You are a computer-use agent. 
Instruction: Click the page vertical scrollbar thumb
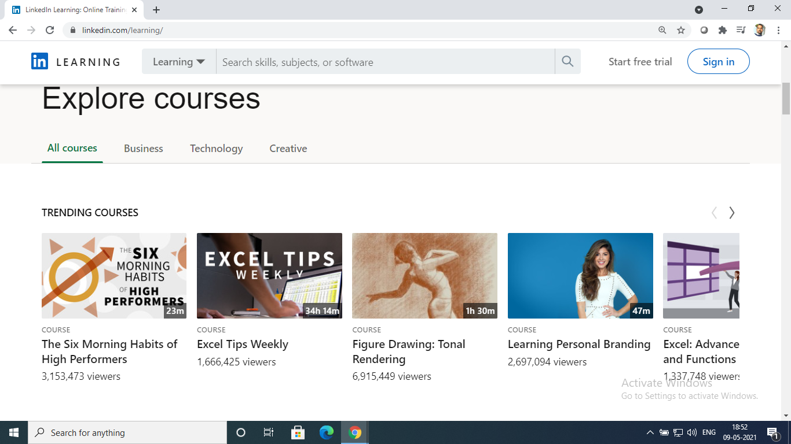(x=786, y=98)
